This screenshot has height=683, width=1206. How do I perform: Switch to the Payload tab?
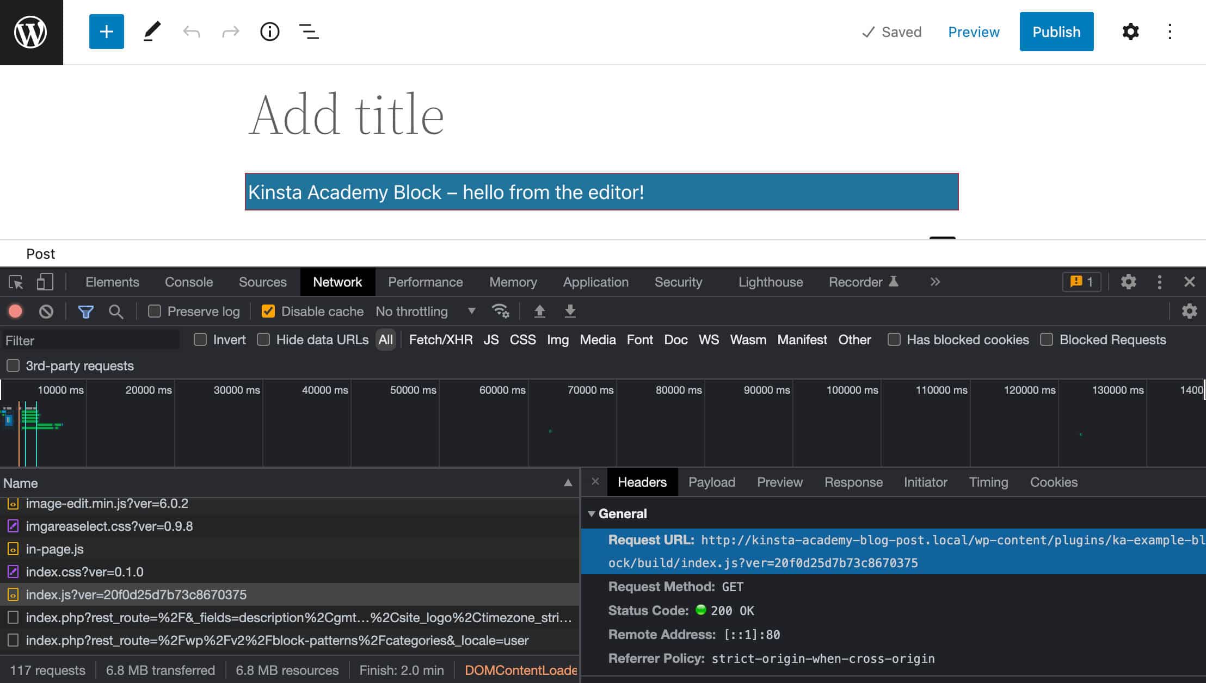pos(711,482)
